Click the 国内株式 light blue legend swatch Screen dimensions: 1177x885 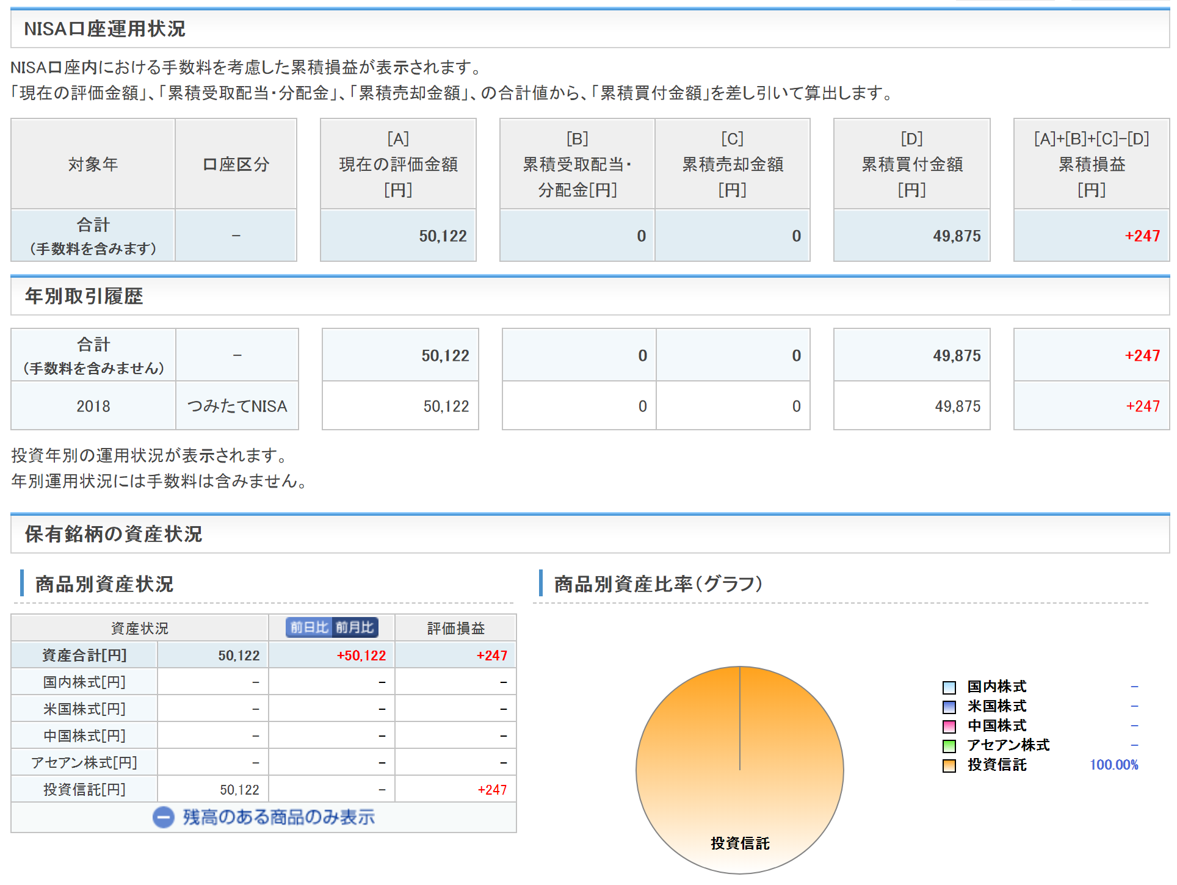point(949,687)
